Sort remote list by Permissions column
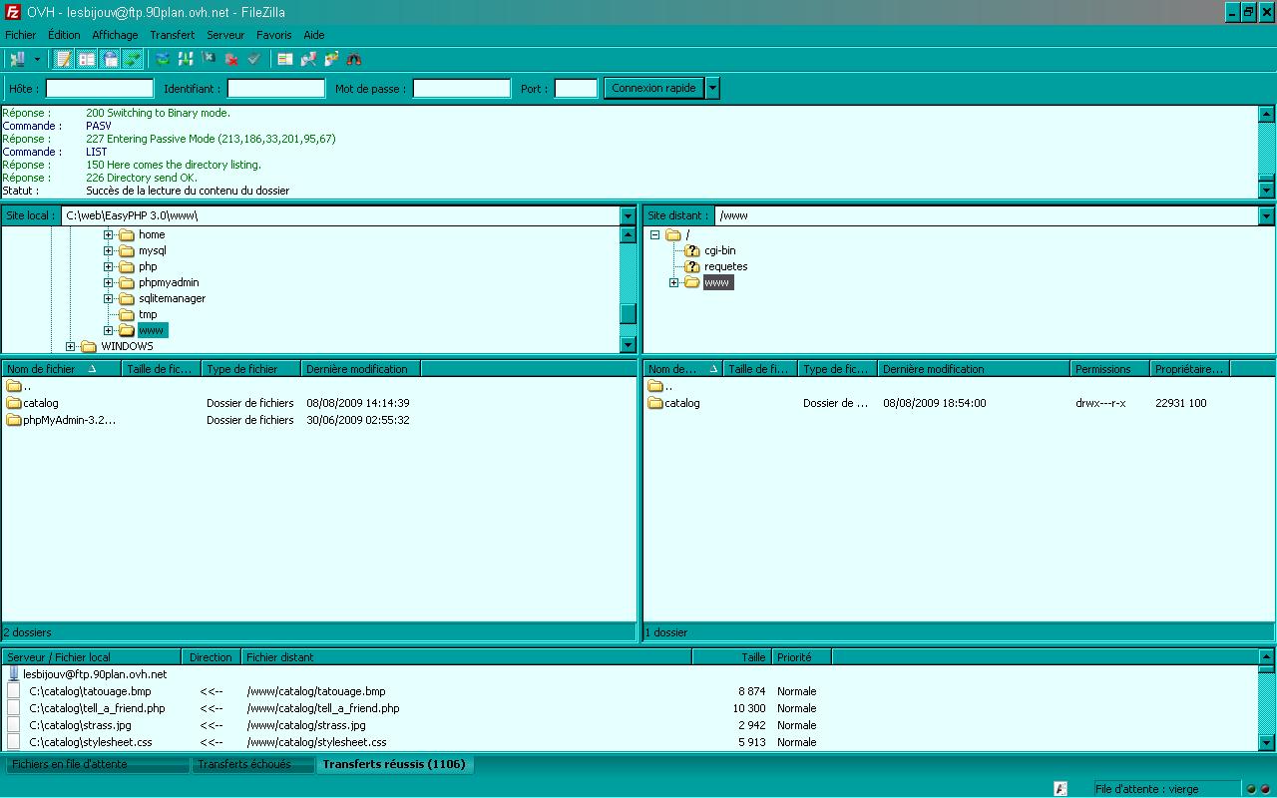The width and height of the screenshot is (1277, 798). (x=1110, y=369)
